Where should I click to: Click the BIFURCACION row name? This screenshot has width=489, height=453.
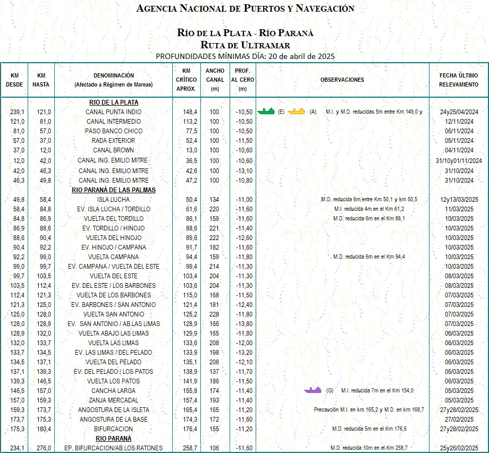coord(114,429)
